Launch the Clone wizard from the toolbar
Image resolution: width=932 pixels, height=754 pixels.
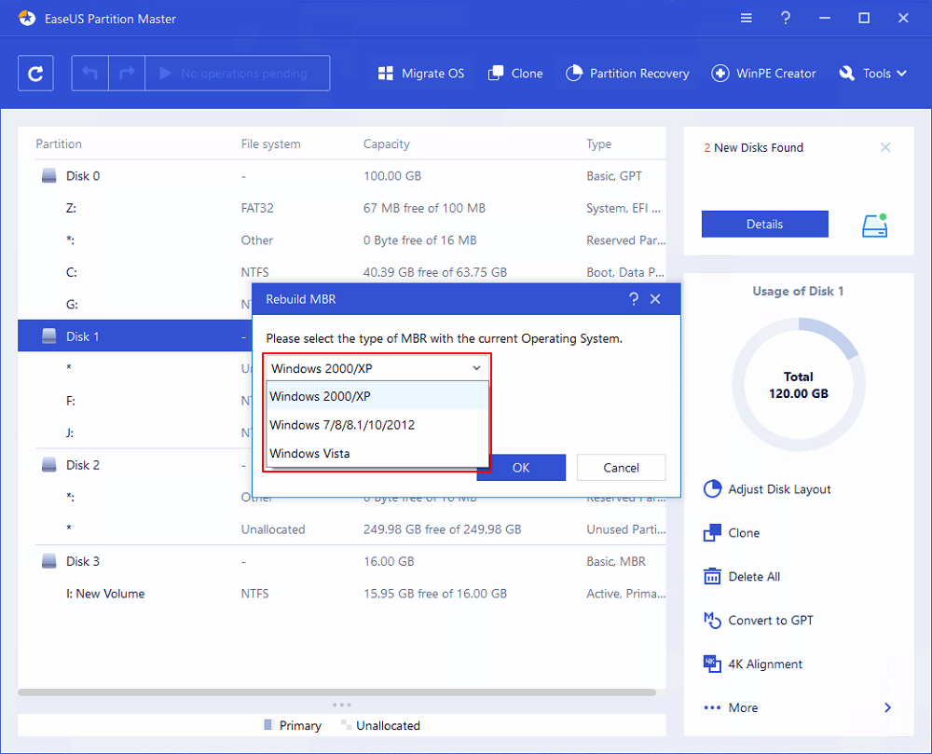[515, 73]
